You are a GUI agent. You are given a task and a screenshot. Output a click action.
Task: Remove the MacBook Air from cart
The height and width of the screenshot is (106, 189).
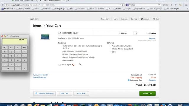[x=152, y=38]
